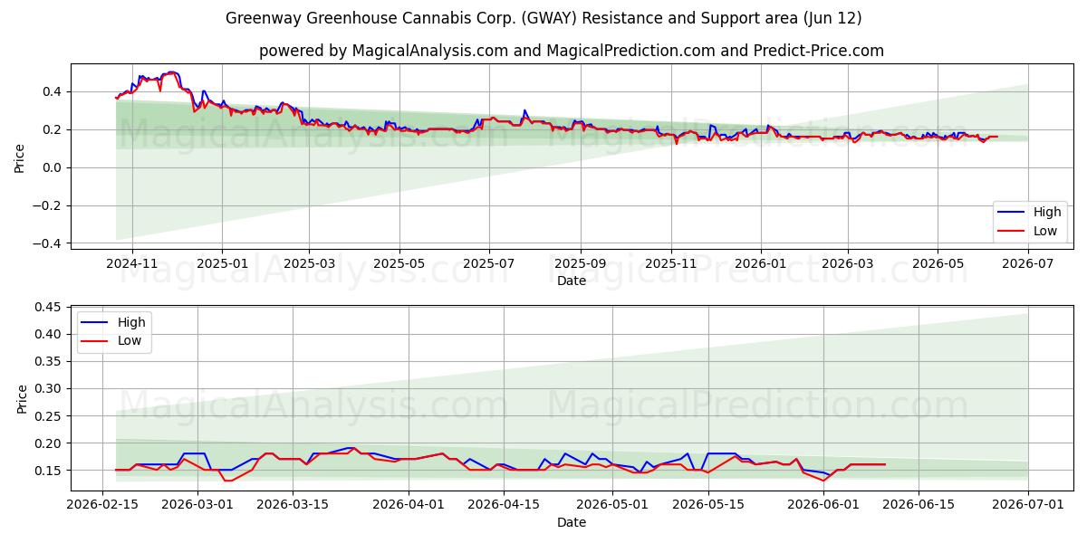
Task: Click the 0.4 tick on upper price axis
Action: 52,91
